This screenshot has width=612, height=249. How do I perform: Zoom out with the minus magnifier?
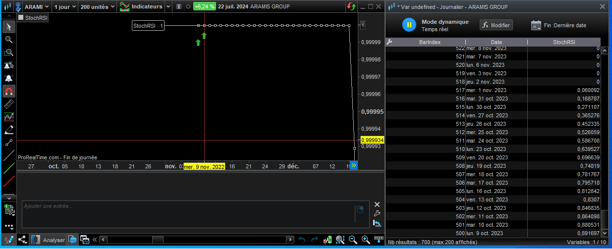[x=353, y=240]
